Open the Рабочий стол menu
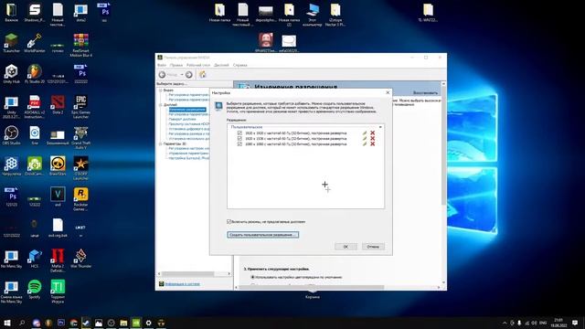 click(198, 65)
